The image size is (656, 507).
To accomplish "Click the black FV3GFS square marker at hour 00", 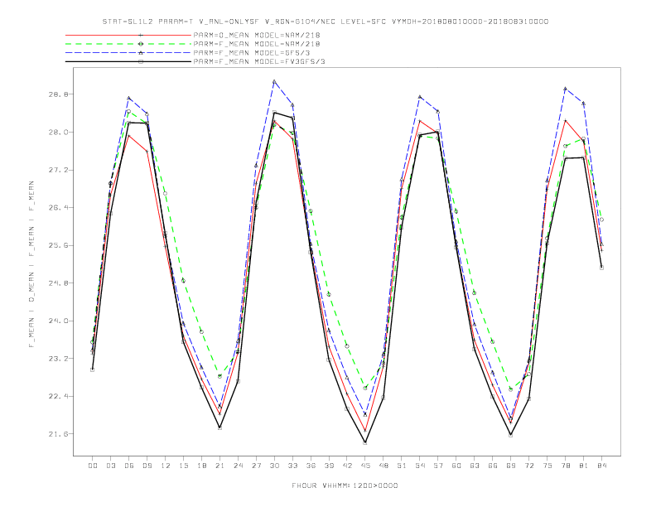I will coord(93,369).
